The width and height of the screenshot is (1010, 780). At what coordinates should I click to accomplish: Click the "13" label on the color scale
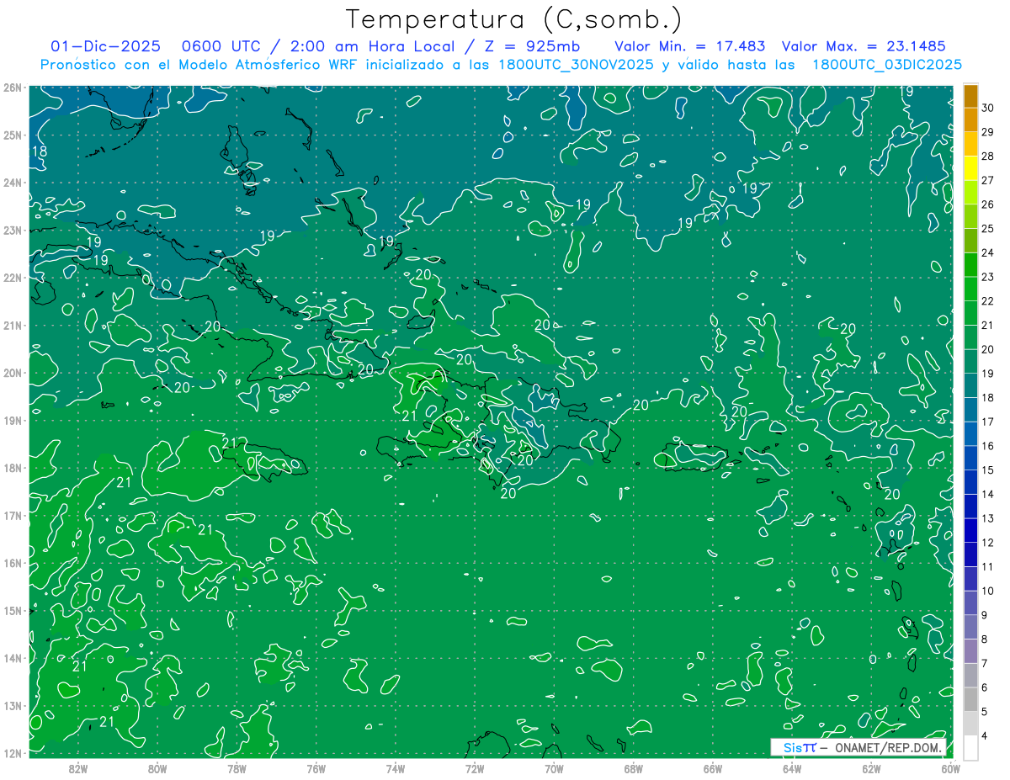pos(988,517)
